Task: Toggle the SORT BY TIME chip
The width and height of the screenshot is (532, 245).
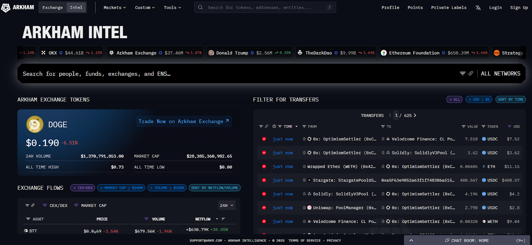Action: tap(510, 100)
